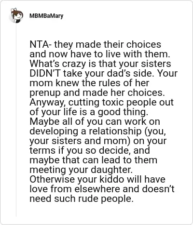Click the line "and now have to live with them."
Viewport: 193px width, 225px height.
click(100, 54)
